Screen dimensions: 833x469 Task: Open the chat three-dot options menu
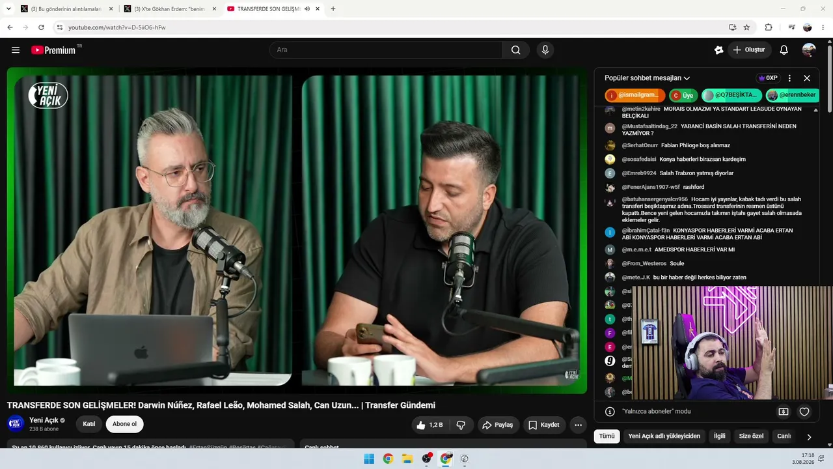click(x=789, y=78)
